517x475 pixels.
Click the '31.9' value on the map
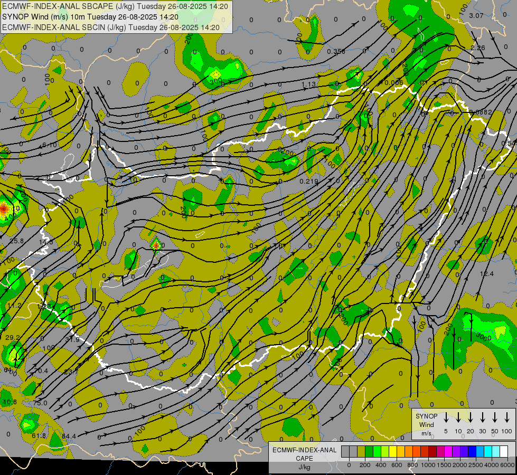coord(72,339)
